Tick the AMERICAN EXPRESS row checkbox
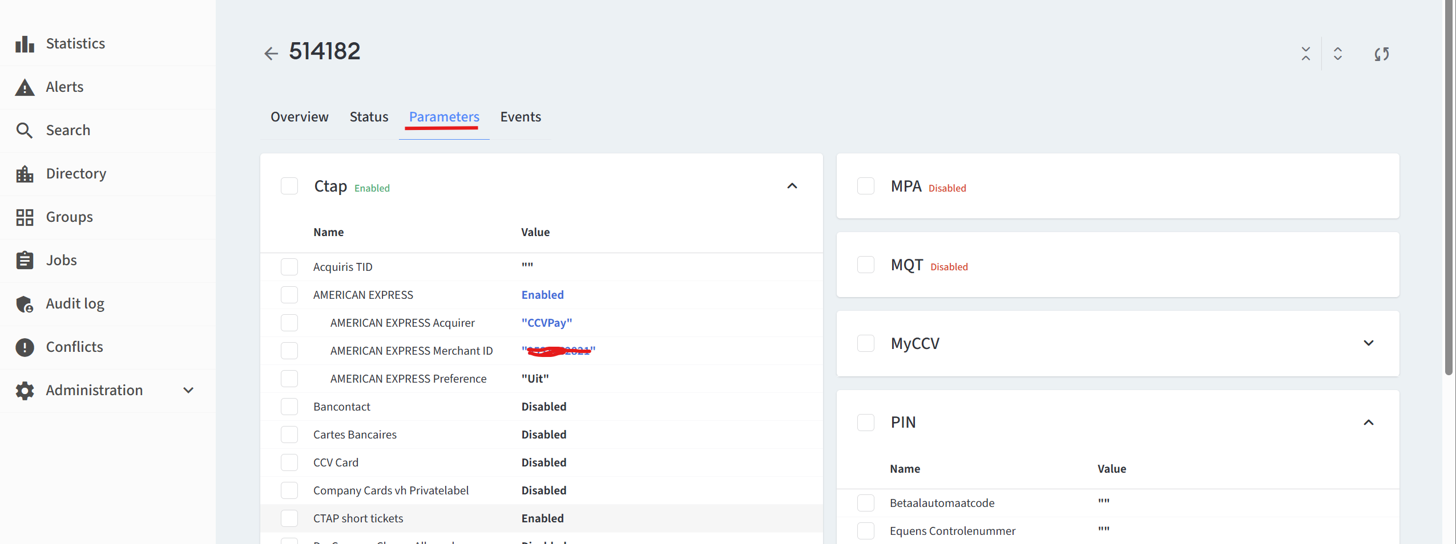This screenshot has height=544, width=1456. click(x=289, y=295)
